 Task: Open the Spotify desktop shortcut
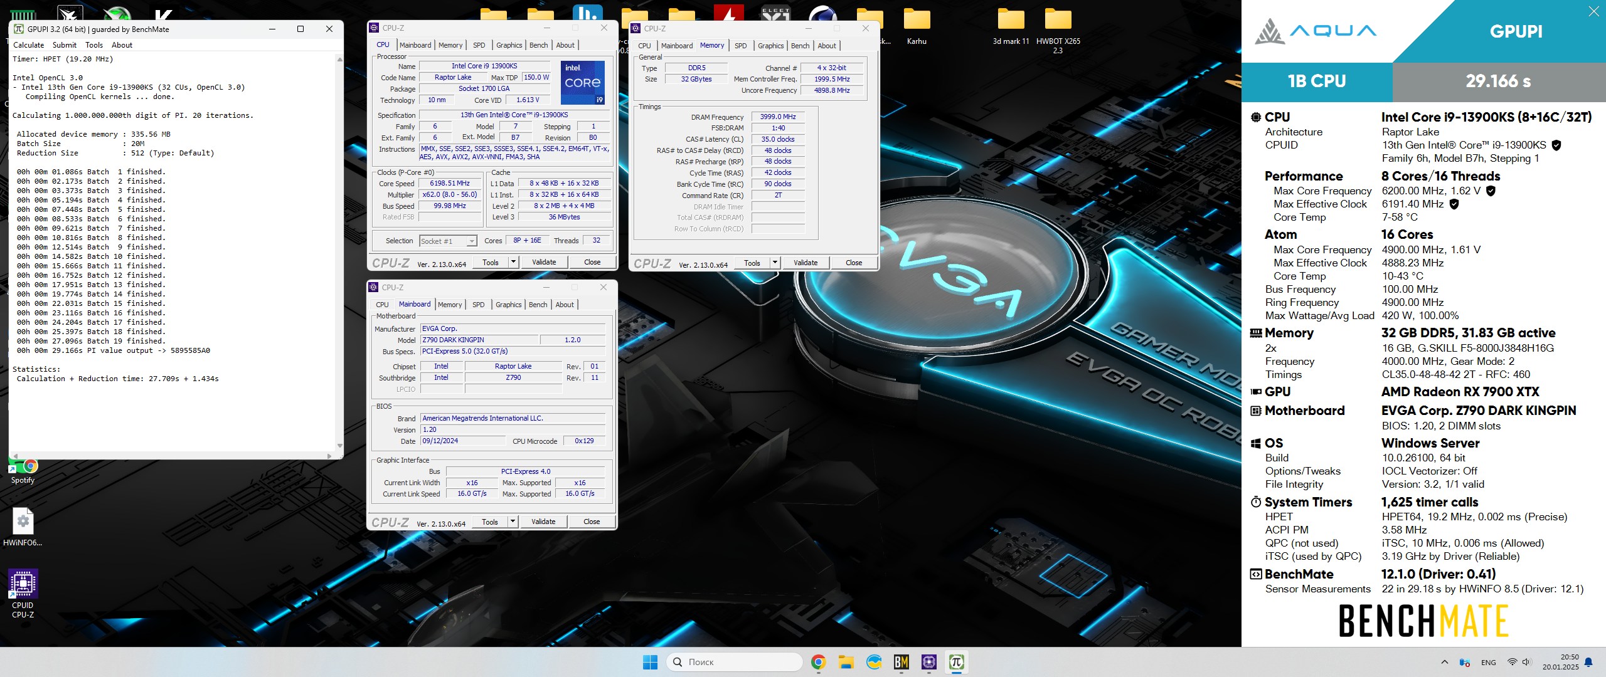click(x=23, y=472)
